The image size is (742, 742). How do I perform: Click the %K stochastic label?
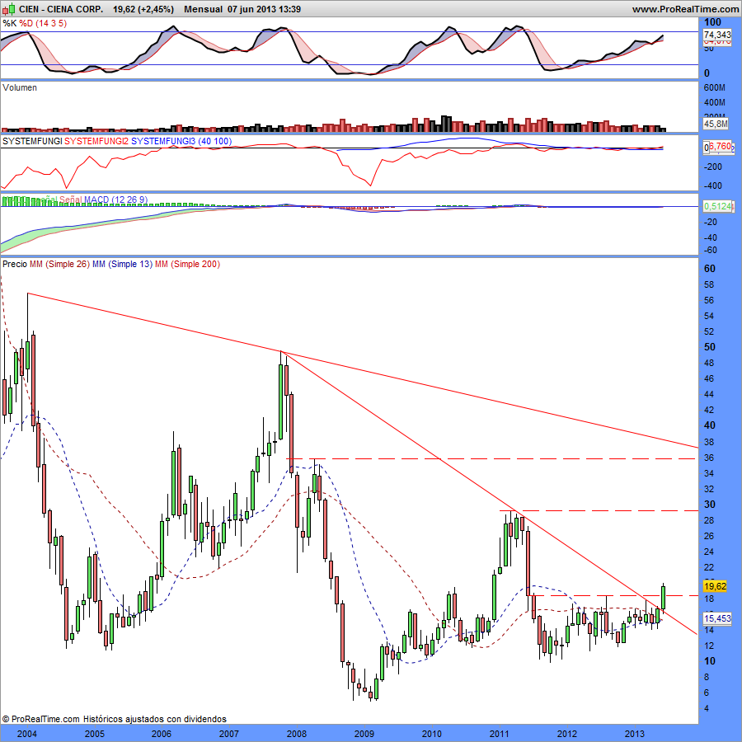click(9, 23)
